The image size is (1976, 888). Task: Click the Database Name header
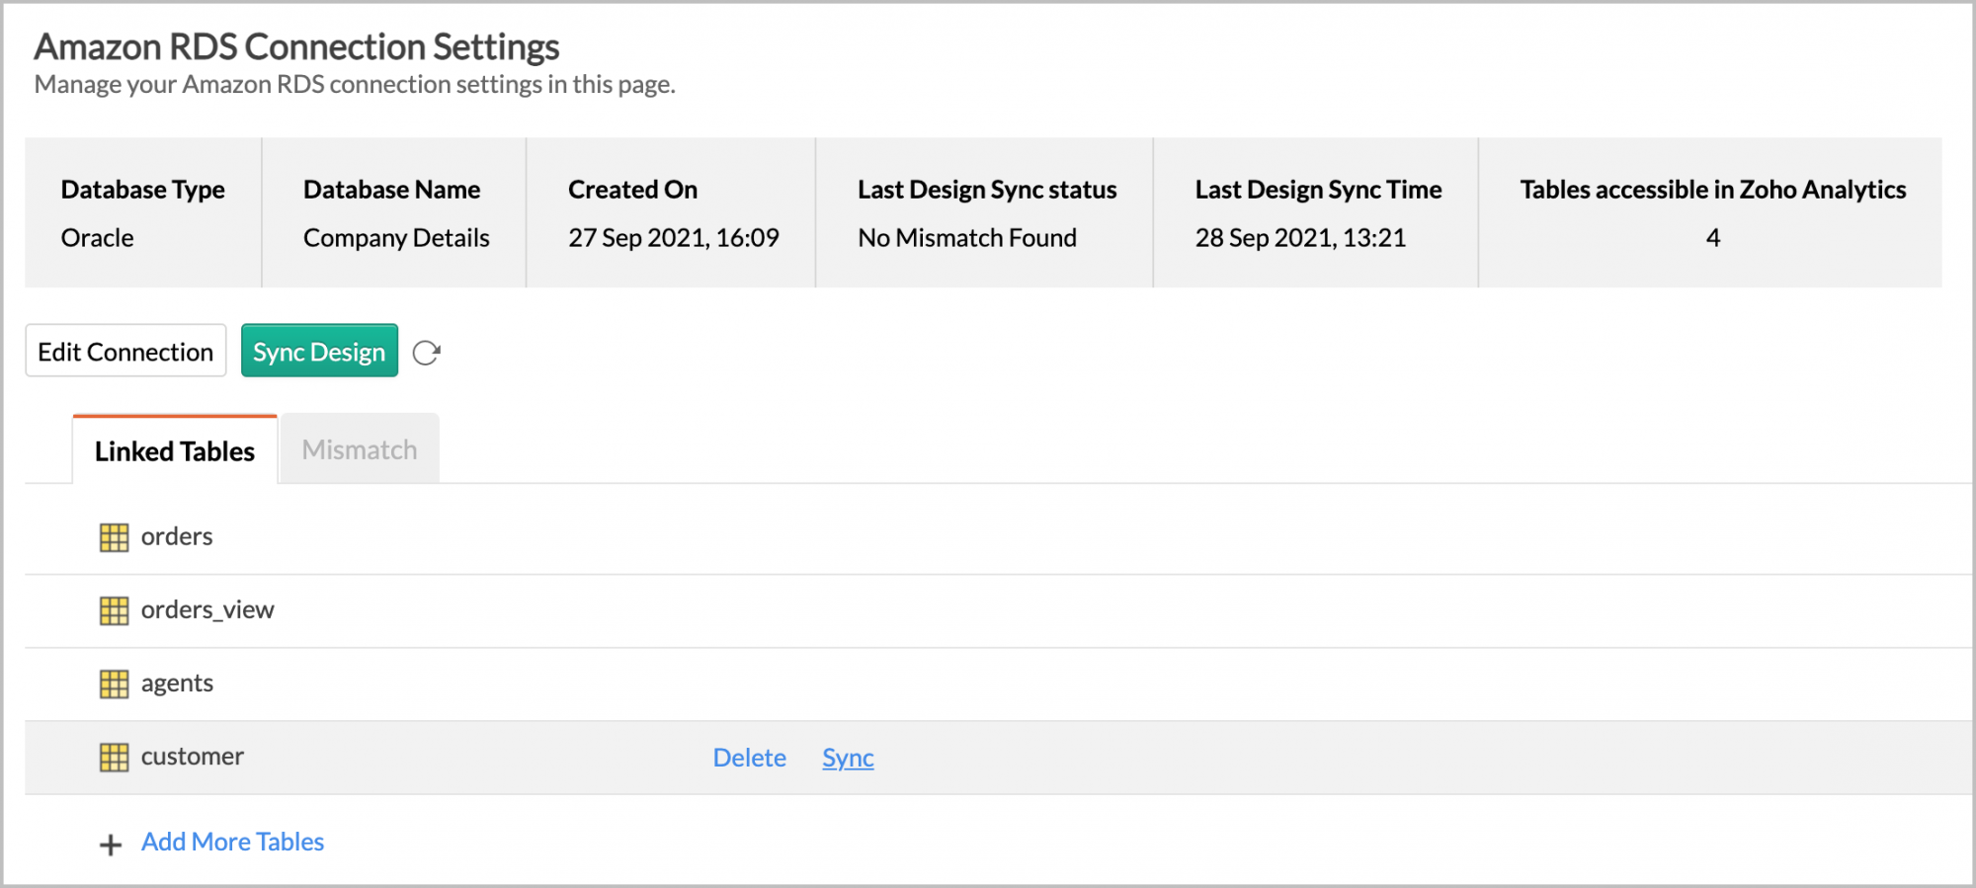[x=392, y=190]
